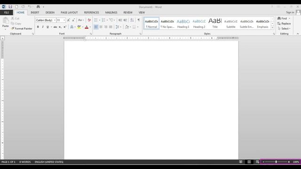301x169 pixels.
Task: Switch to the DESIGN tab
Action: [x=50, y=13]
